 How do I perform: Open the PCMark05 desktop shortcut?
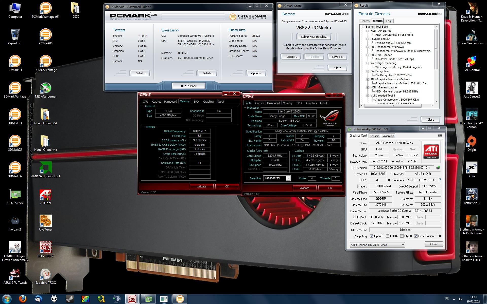[x=46, y=37]
